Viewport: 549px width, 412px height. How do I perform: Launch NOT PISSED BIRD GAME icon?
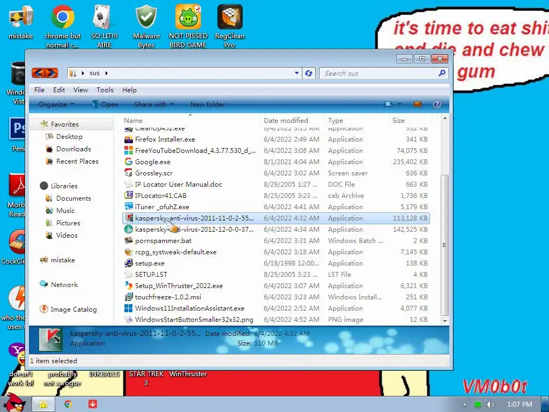click(188, 26)
